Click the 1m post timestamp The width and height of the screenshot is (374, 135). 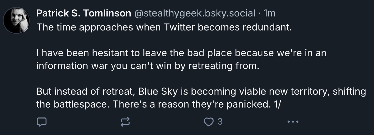(270, 13)
